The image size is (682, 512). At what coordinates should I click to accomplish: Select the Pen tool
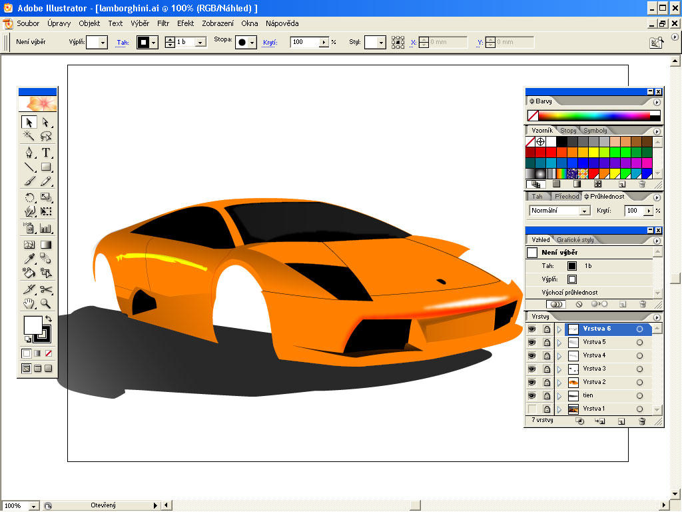29,151
